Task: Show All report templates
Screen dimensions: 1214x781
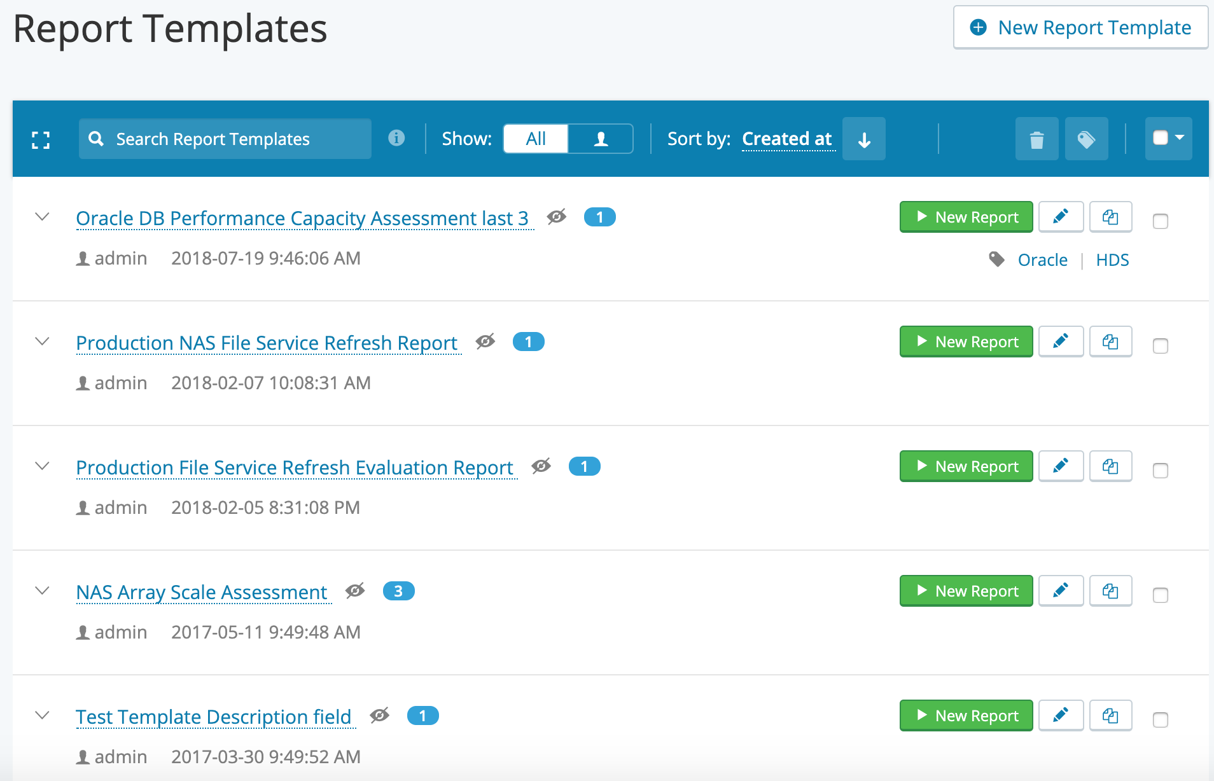Action: tap(536, 139)
